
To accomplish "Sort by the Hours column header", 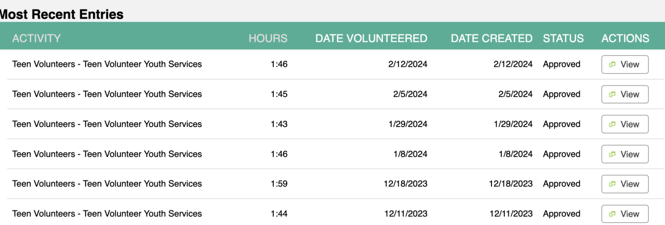I will (268, 38).
